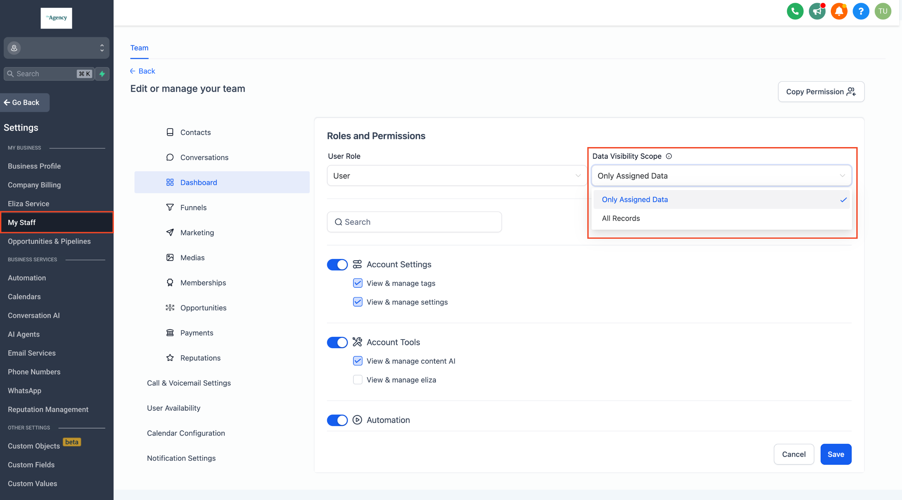Click the Agency logo
This screenshot has height=500, width=902.
pos(56,18)
